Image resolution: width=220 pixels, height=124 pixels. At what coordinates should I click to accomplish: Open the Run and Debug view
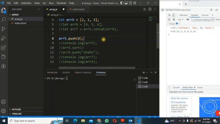[3, 38]
